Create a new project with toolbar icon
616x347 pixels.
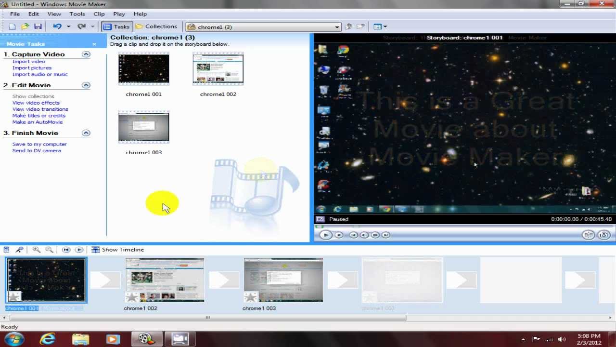click(x=13, y=27)
